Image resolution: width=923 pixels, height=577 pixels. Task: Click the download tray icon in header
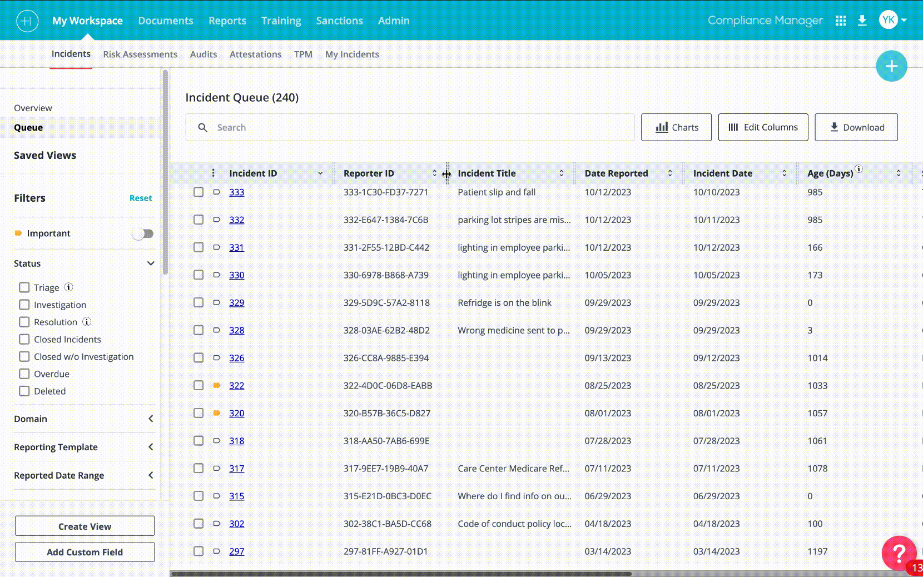(x=862, y=21)
